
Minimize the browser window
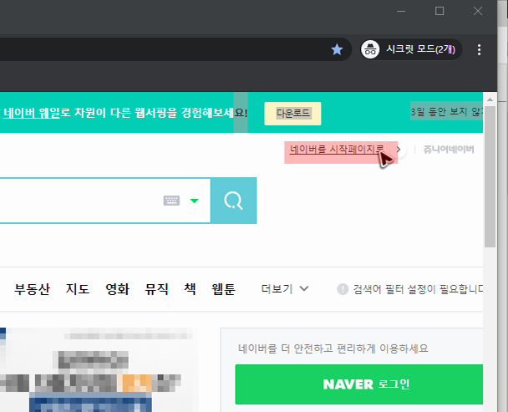point(401,11)
